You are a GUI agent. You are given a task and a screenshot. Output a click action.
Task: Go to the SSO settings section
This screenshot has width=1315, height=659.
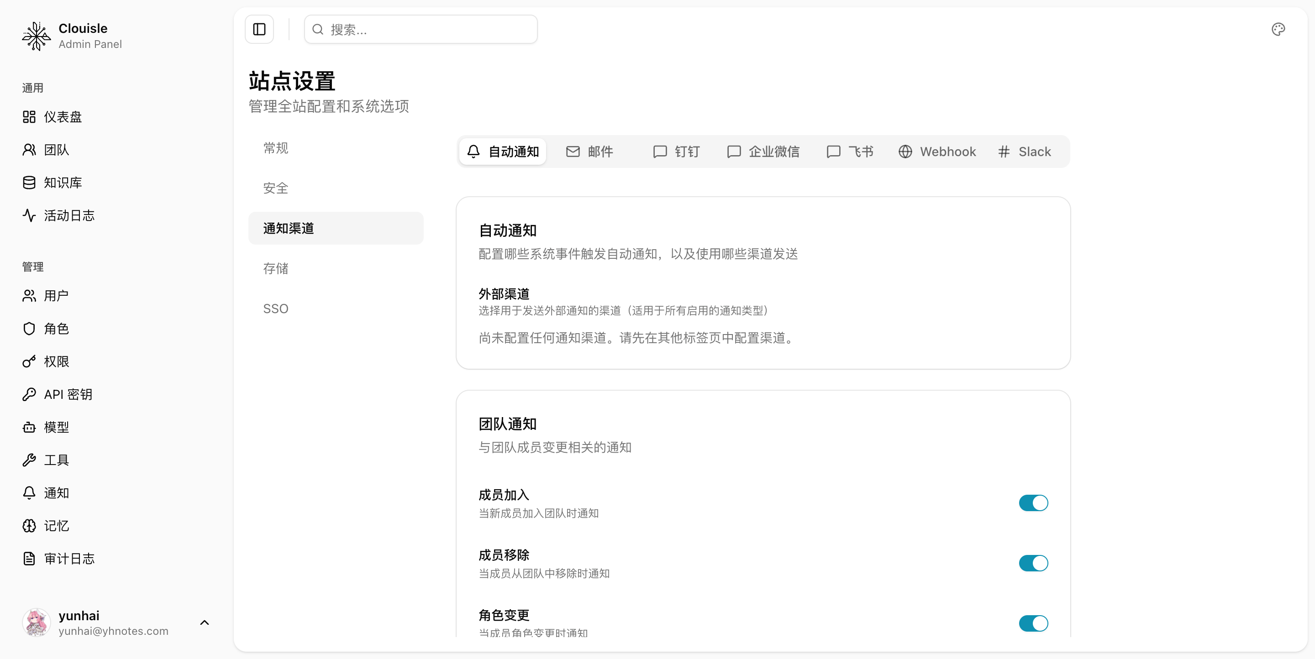click(276, 309)
